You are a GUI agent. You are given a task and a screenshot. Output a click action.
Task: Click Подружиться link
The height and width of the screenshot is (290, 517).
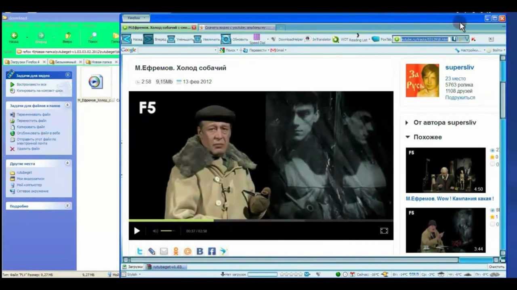pos(460,97)
